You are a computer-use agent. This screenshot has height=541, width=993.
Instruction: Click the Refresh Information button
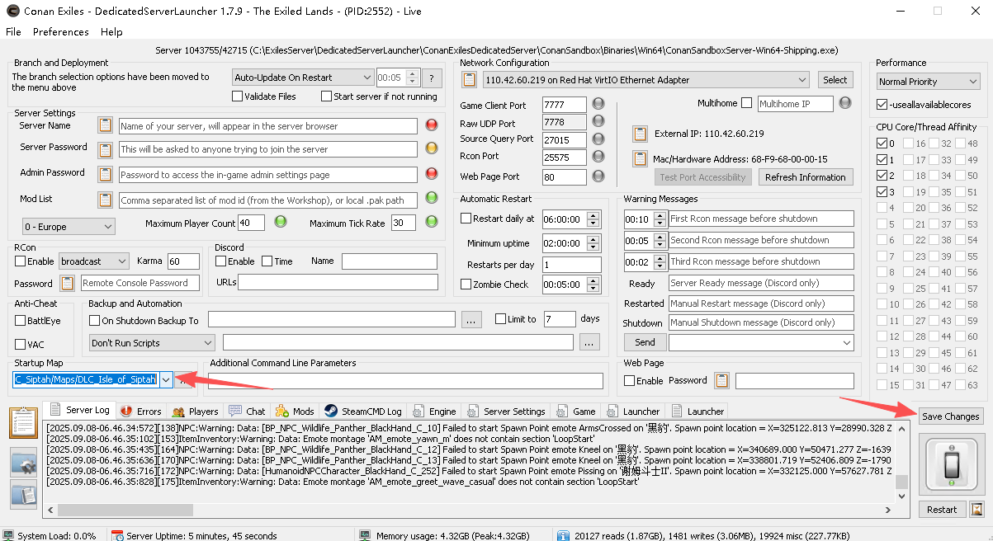pyautogui.click(x=805, y=177)
